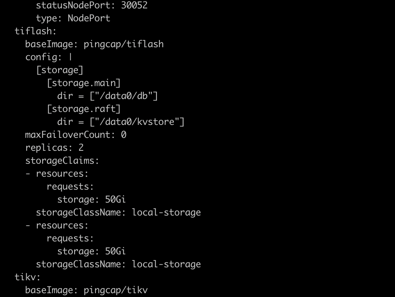395x297 pixels.
Task: Click the last local-storage class value
Action: pos(166,264)
